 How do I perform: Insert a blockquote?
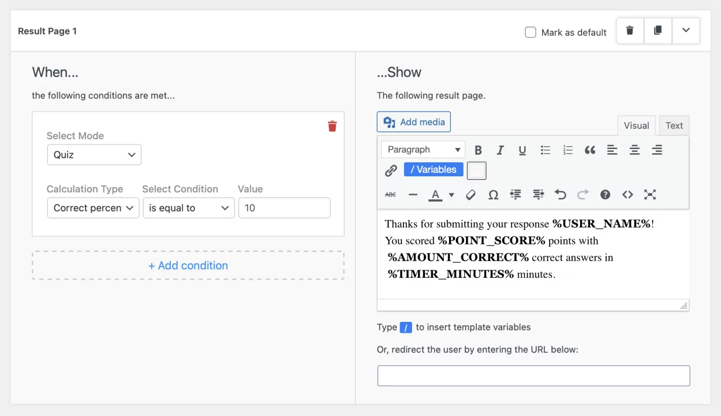[x=589, y=150]
